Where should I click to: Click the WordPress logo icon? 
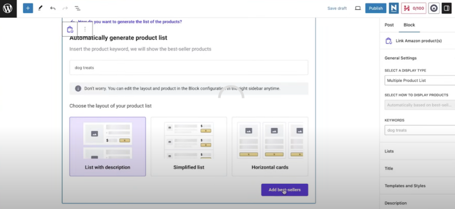(x=8, y=8)
